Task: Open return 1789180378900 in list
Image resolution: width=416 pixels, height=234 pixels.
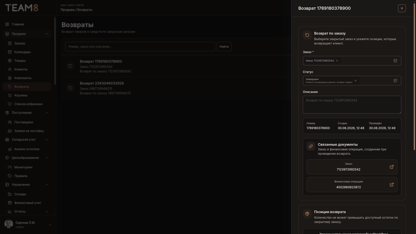Action: click(x=176, y=66)
